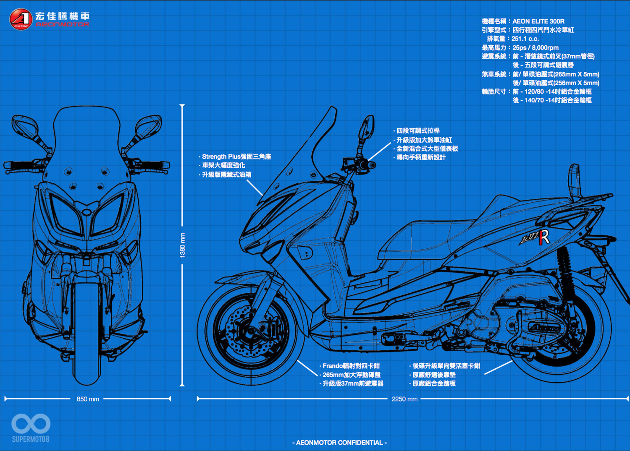The width and height of the screenshot is (630, 451).
Task: Click the Strength Plus強固三角座 callout
Action: click(235, 156)
